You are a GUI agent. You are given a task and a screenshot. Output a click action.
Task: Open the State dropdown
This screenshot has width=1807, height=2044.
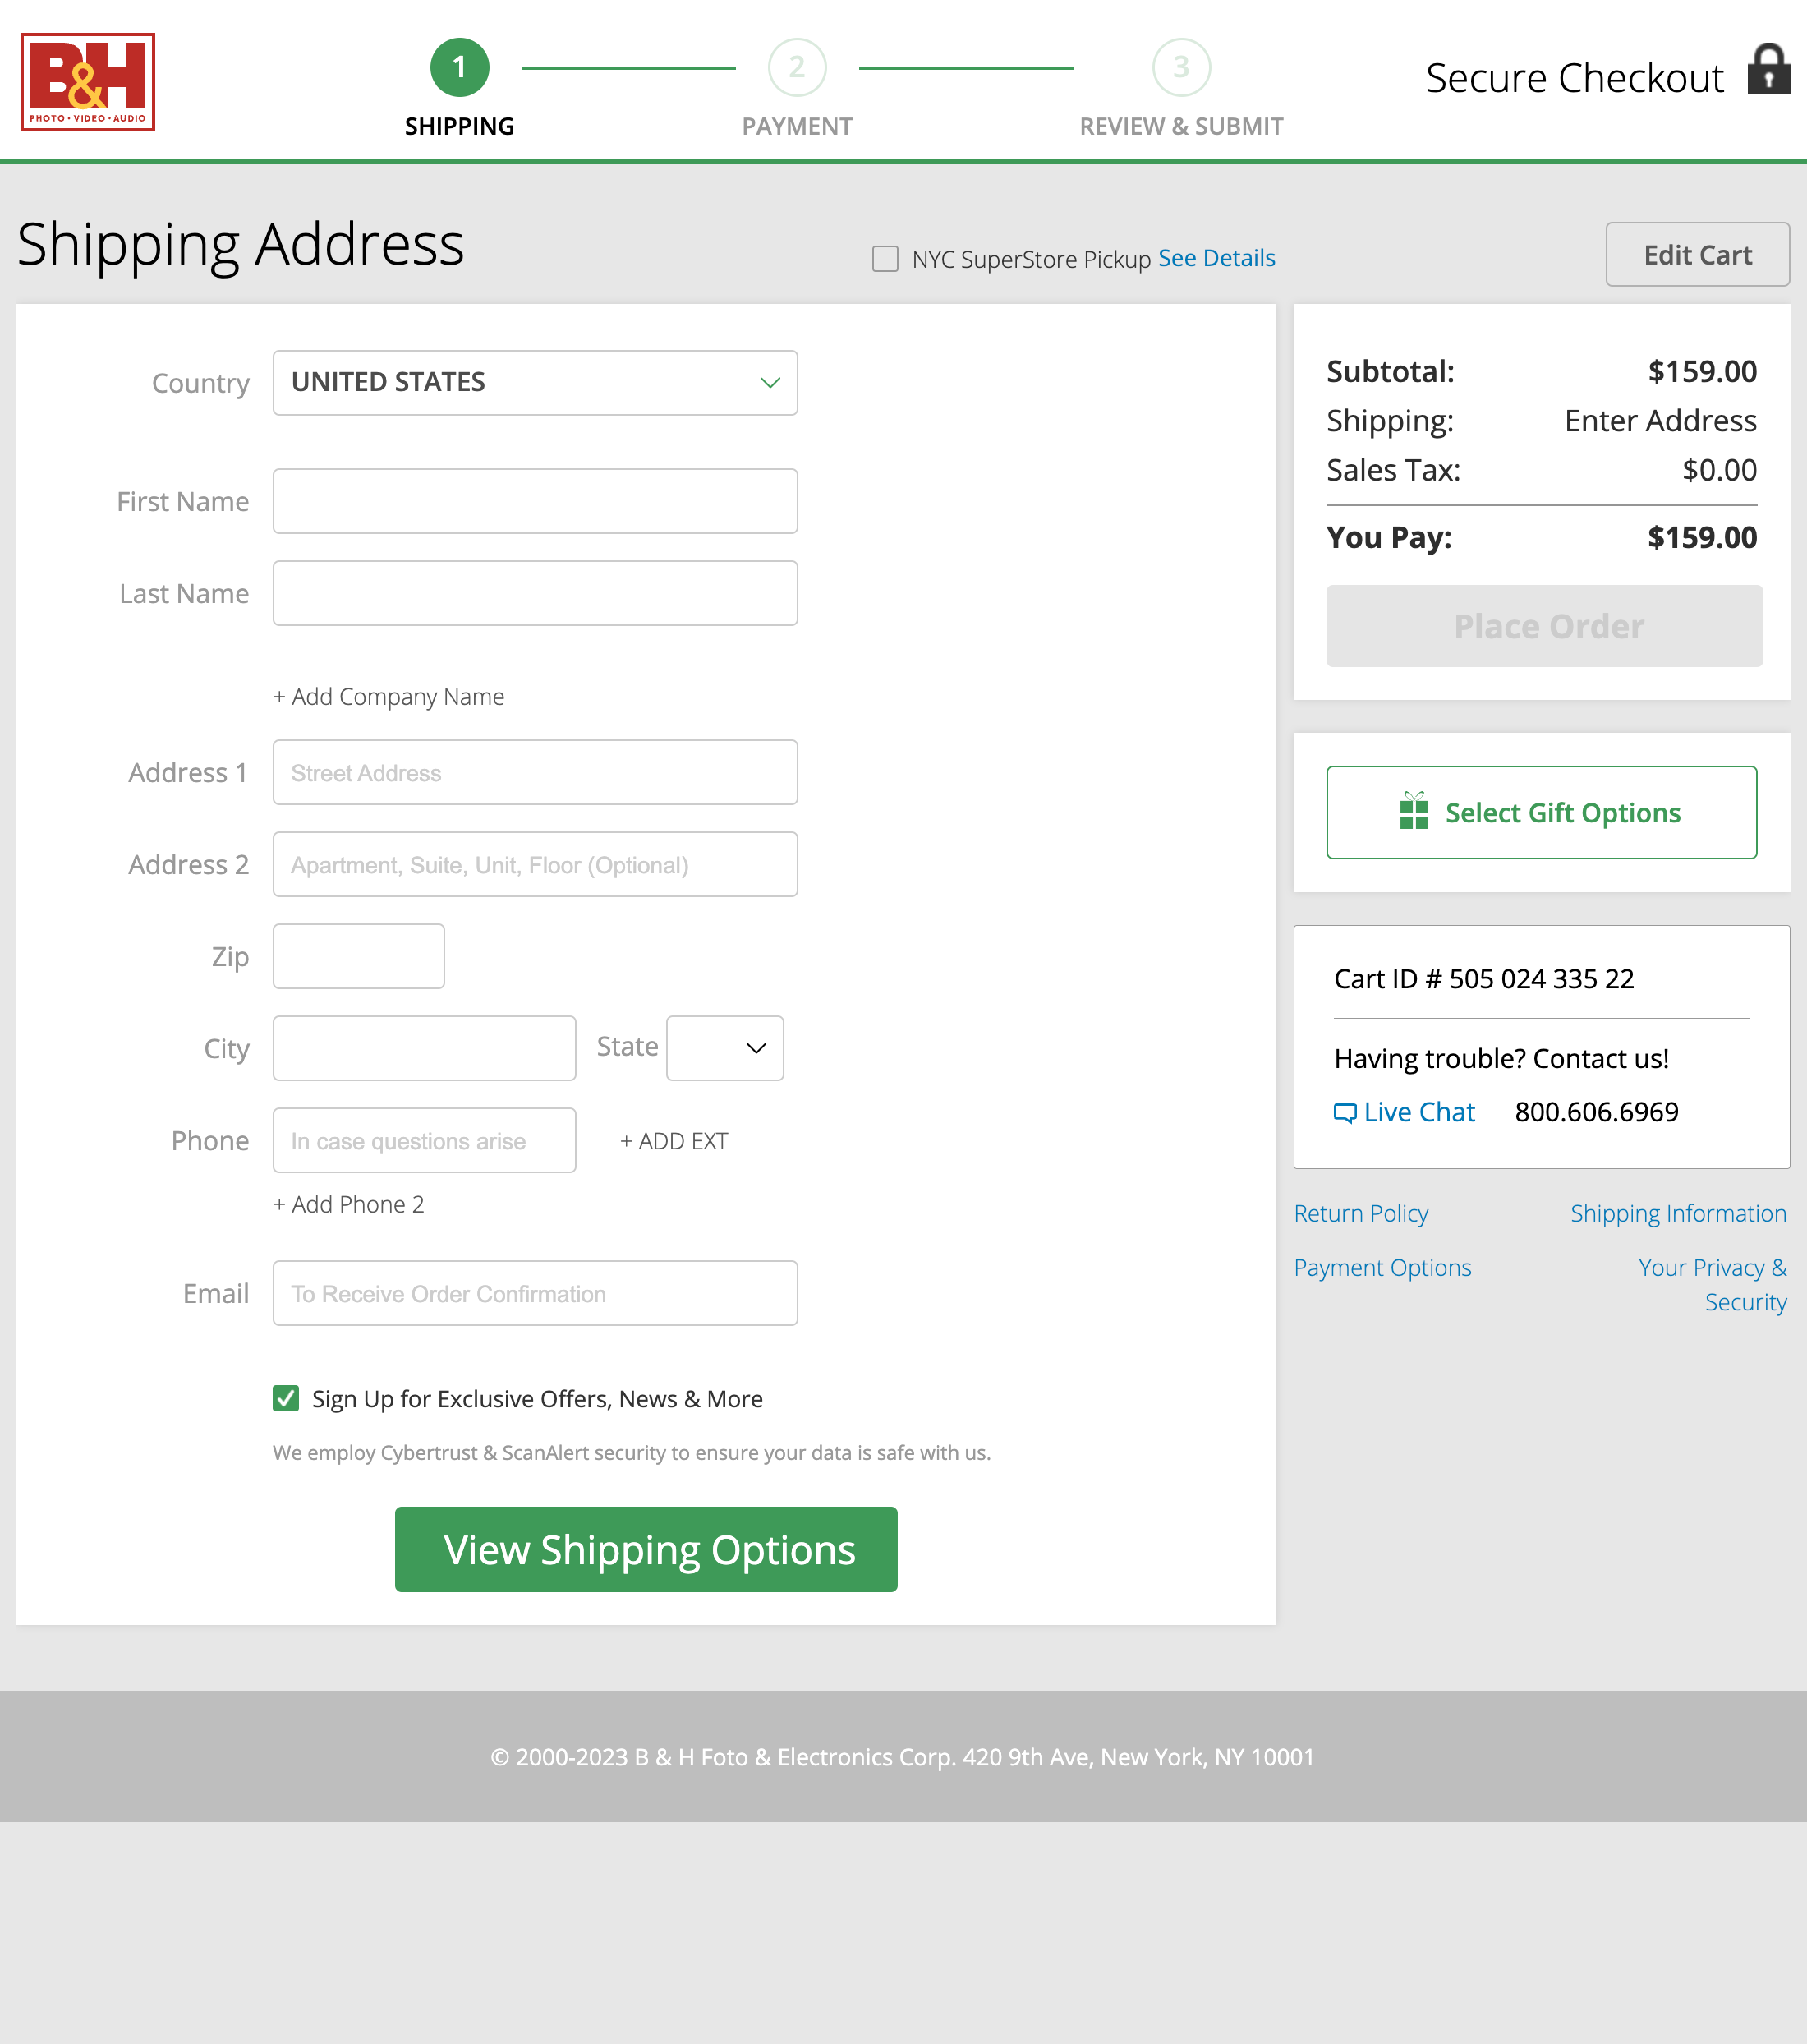(x=725, y=1048)
